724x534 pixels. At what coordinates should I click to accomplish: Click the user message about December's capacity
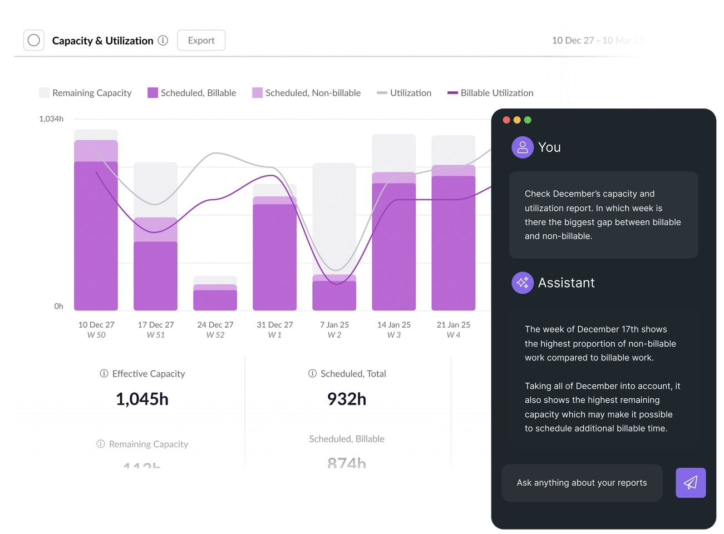coord(603,215)
